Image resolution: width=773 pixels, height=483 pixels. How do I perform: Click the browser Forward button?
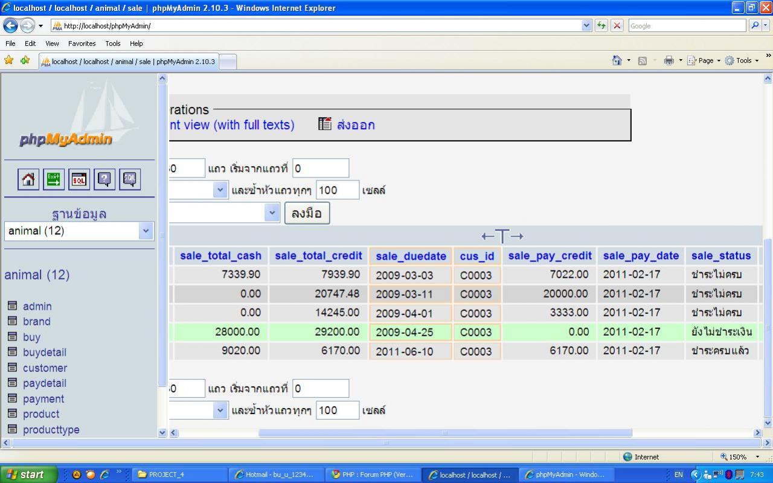28,25
